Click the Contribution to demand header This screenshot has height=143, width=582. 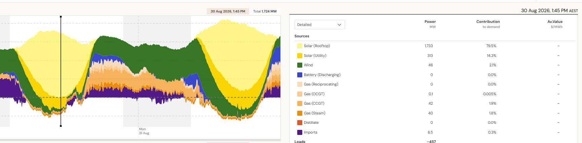click(488, 24)
